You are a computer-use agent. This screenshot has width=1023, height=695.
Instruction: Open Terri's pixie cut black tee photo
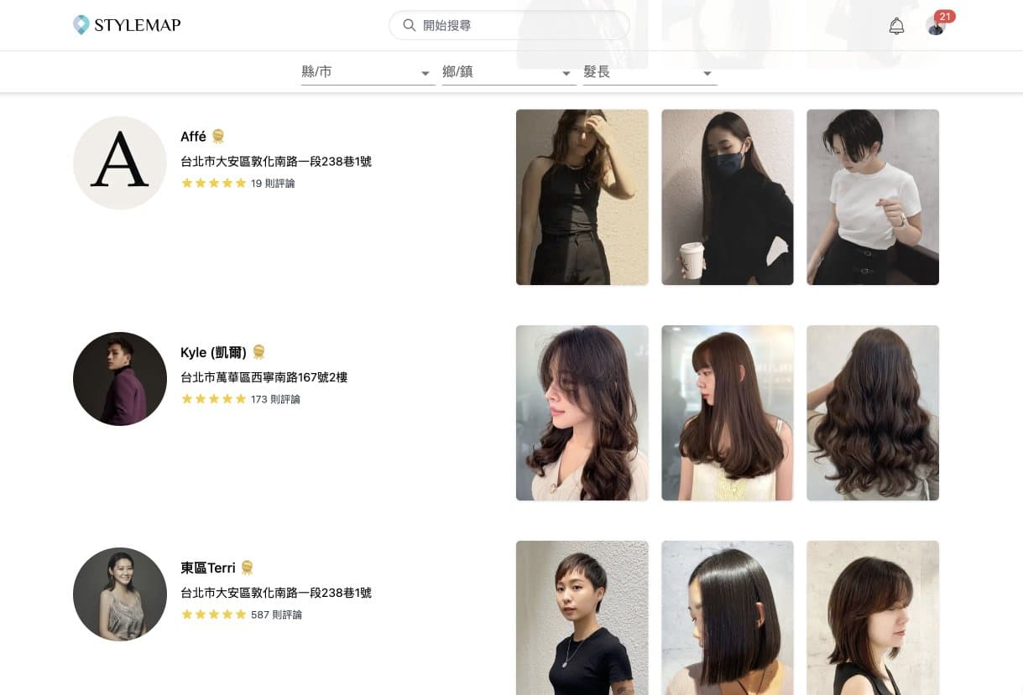(582, 618)
